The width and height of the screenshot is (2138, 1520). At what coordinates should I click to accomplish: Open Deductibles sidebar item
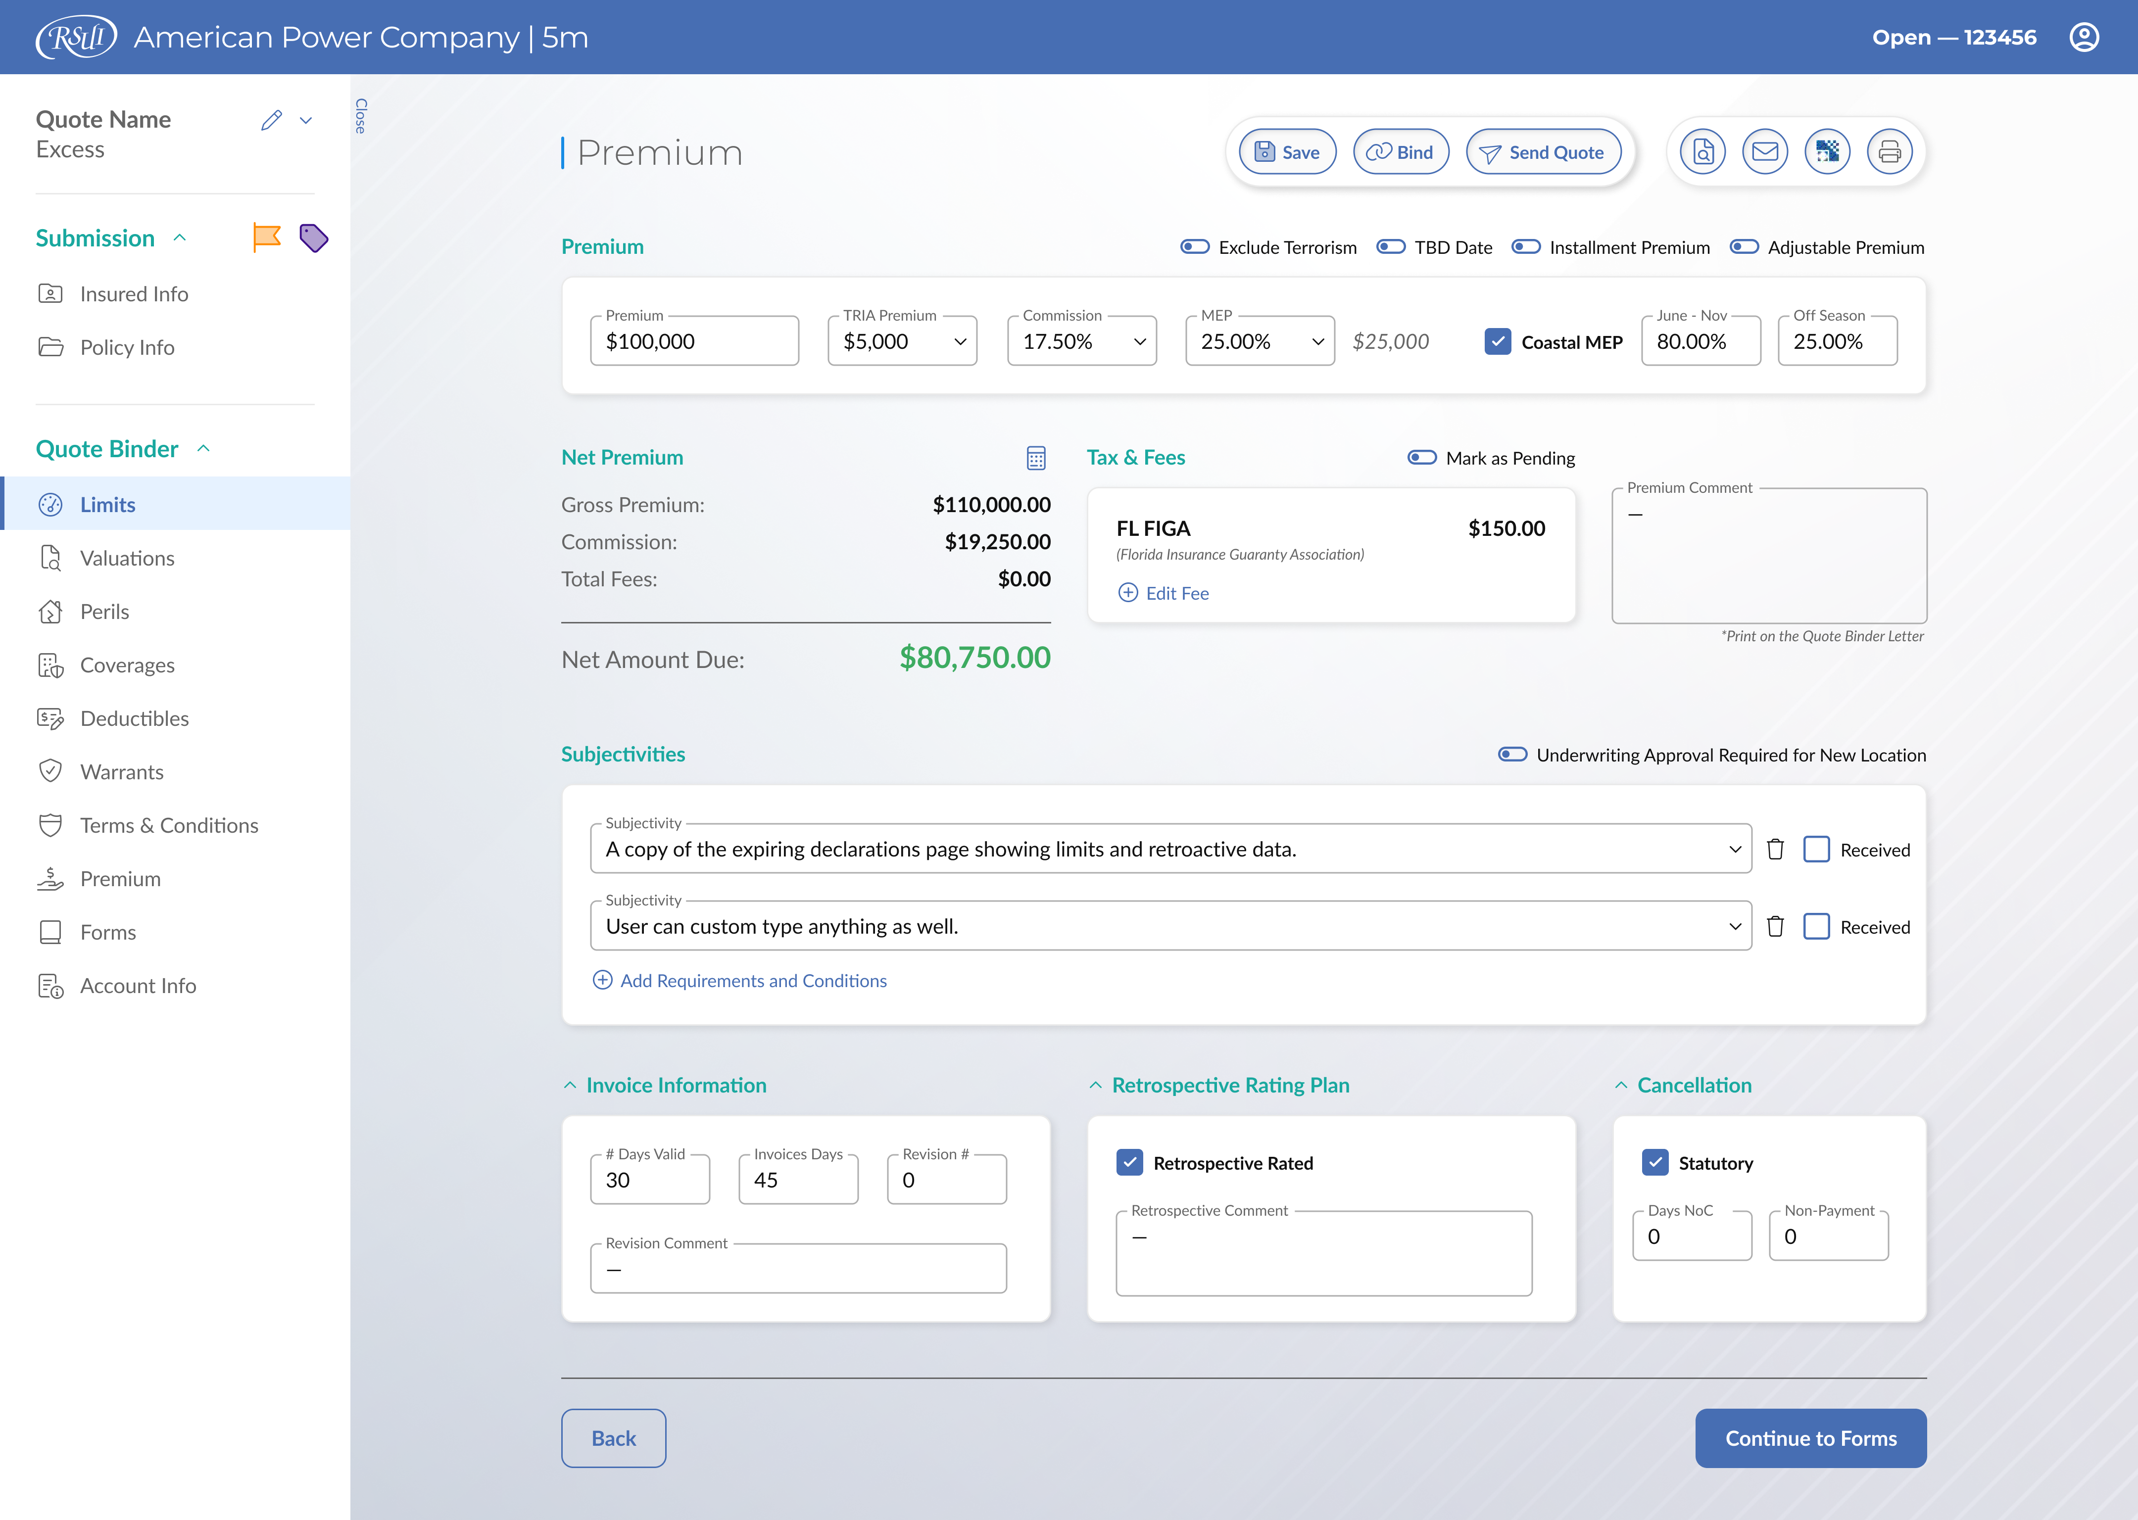[175, 718]
